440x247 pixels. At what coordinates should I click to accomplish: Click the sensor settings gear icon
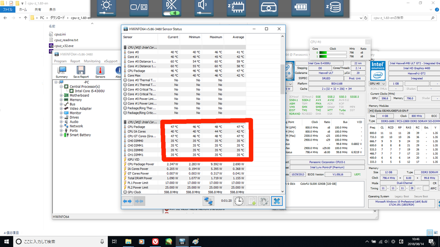[x=264, y=201]
